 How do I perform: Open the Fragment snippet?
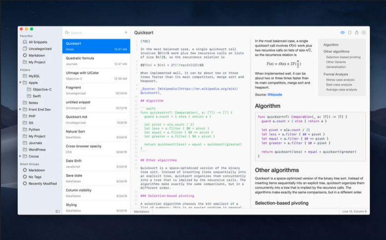[96, 90]
